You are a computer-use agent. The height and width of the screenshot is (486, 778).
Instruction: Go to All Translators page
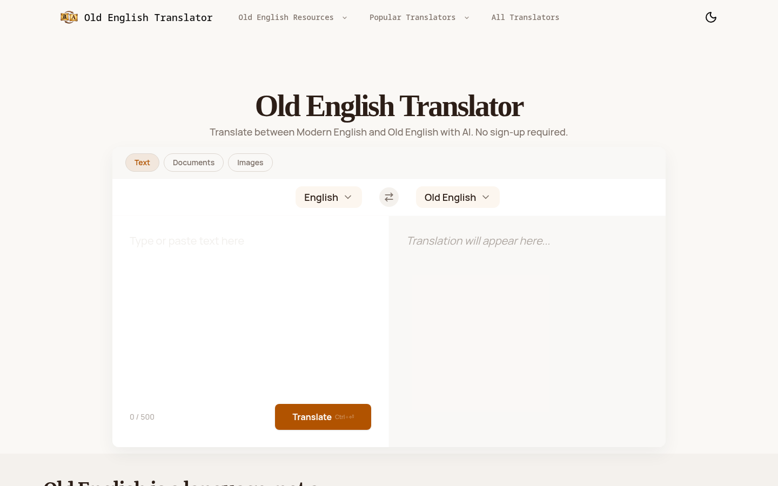point(525,17)
